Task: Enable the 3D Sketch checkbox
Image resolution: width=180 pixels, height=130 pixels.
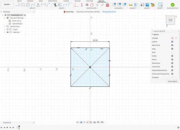Action: pos(172,77)
